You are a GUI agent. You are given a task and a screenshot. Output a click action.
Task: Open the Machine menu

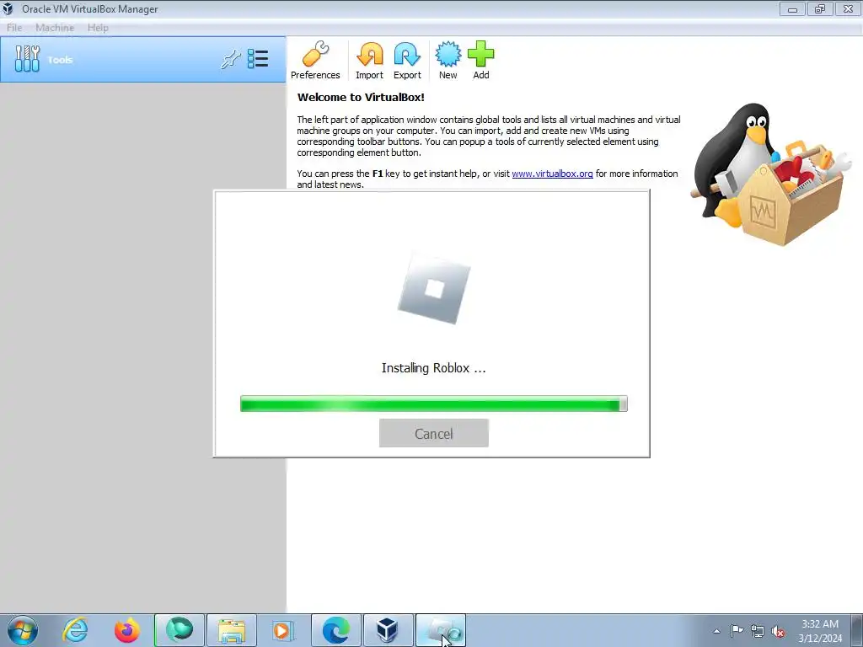pos(55,28)
